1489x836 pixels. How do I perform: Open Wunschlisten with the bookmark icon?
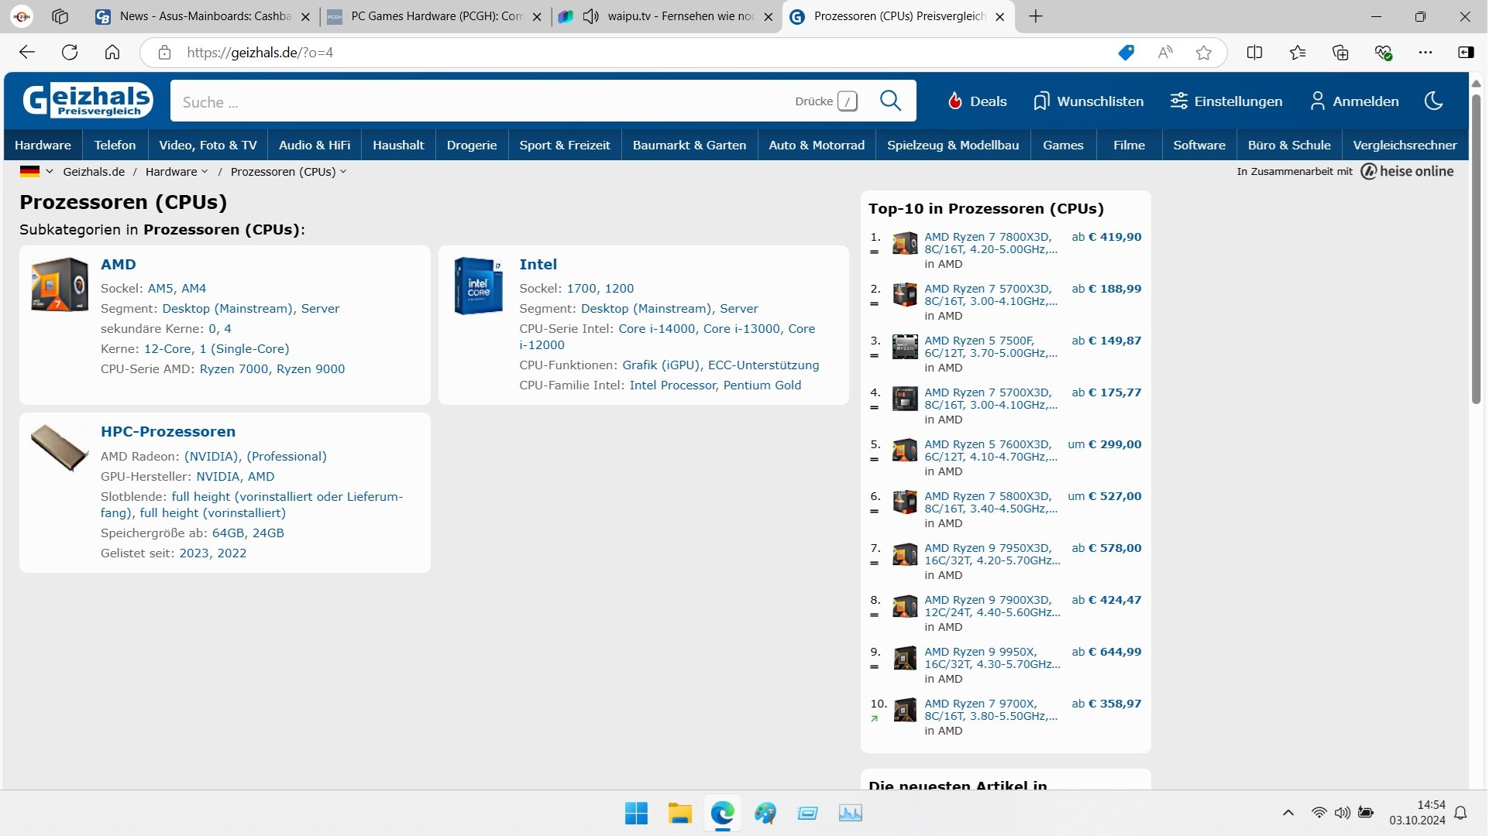point(1041,101)
